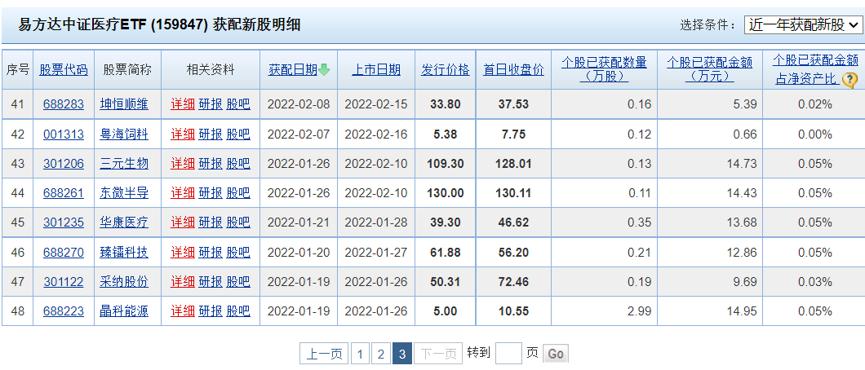
Task: Sort by 发行价格 column header
Action: point(446,70)
